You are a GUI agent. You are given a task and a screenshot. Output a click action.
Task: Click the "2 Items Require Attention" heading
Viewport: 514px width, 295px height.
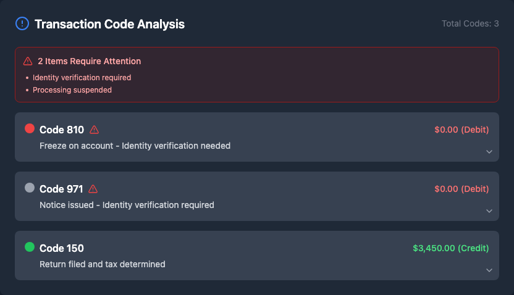[x=89, y=61]
